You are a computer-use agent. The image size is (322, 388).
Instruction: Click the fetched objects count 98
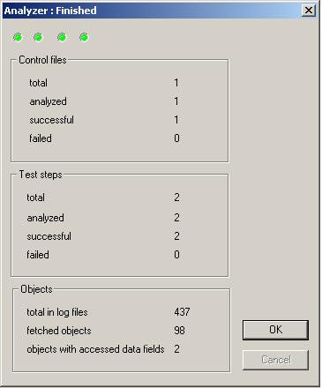pos(179,330)
